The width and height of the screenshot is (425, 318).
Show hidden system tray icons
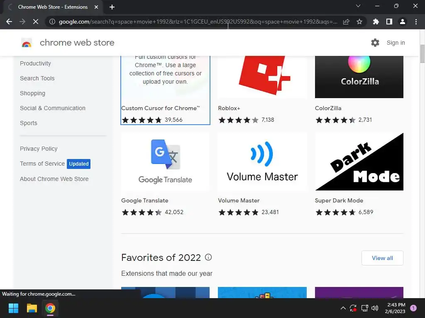[343, 308]
